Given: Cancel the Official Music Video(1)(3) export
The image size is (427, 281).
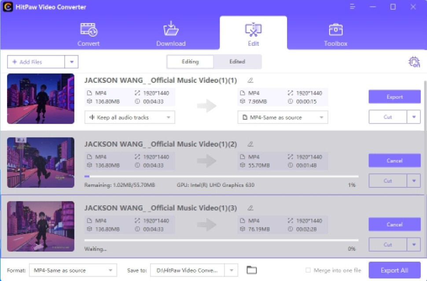Looking at the screenshot, I should click(x=394, y=225).
